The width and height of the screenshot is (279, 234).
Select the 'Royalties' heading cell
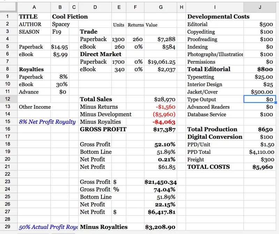coord(34,69)
